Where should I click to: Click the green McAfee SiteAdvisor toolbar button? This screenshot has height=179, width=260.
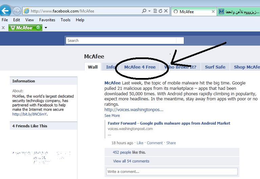(x=25, y=28)
